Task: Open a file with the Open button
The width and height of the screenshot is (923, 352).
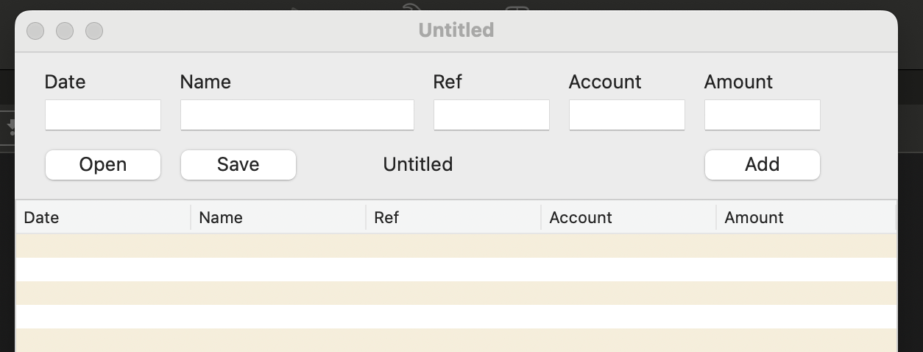Action: [103, 164]
